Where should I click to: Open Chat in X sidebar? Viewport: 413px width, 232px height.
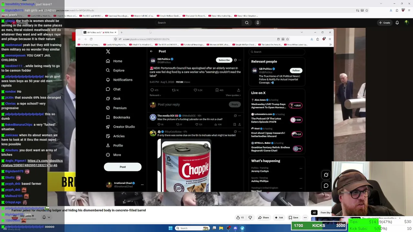[x=113, y=89]
